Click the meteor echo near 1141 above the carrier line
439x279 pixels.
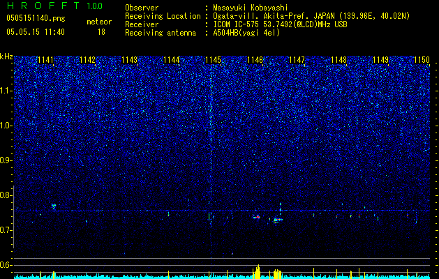[x=54, y=206]
